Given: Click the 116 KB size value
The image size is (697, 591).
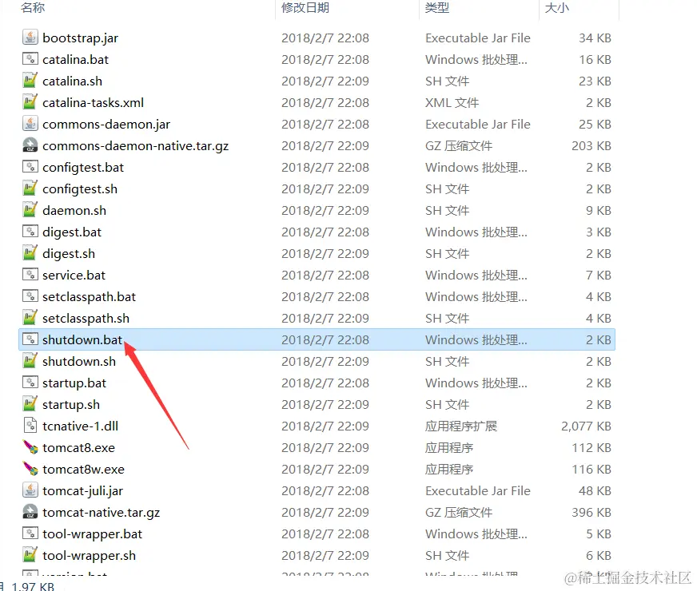Looking at the screenshot, I should (591, 470).
